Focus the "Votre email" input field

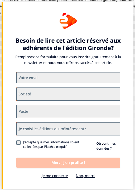(x=68, y=78)
